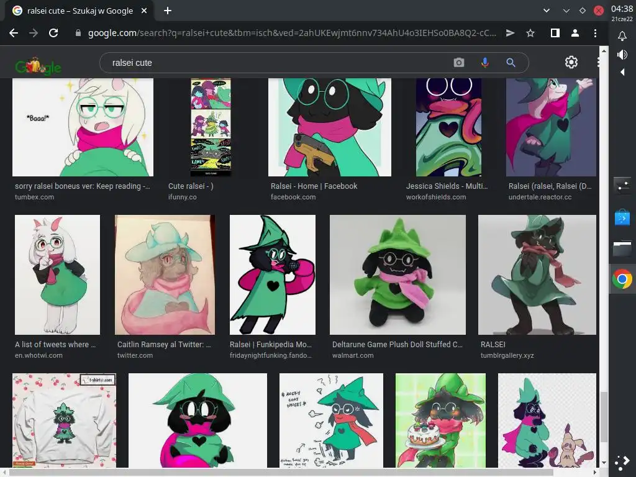Open the comic strip thumbnail
This screenshot has width=636, height=477.
point(211,127)
